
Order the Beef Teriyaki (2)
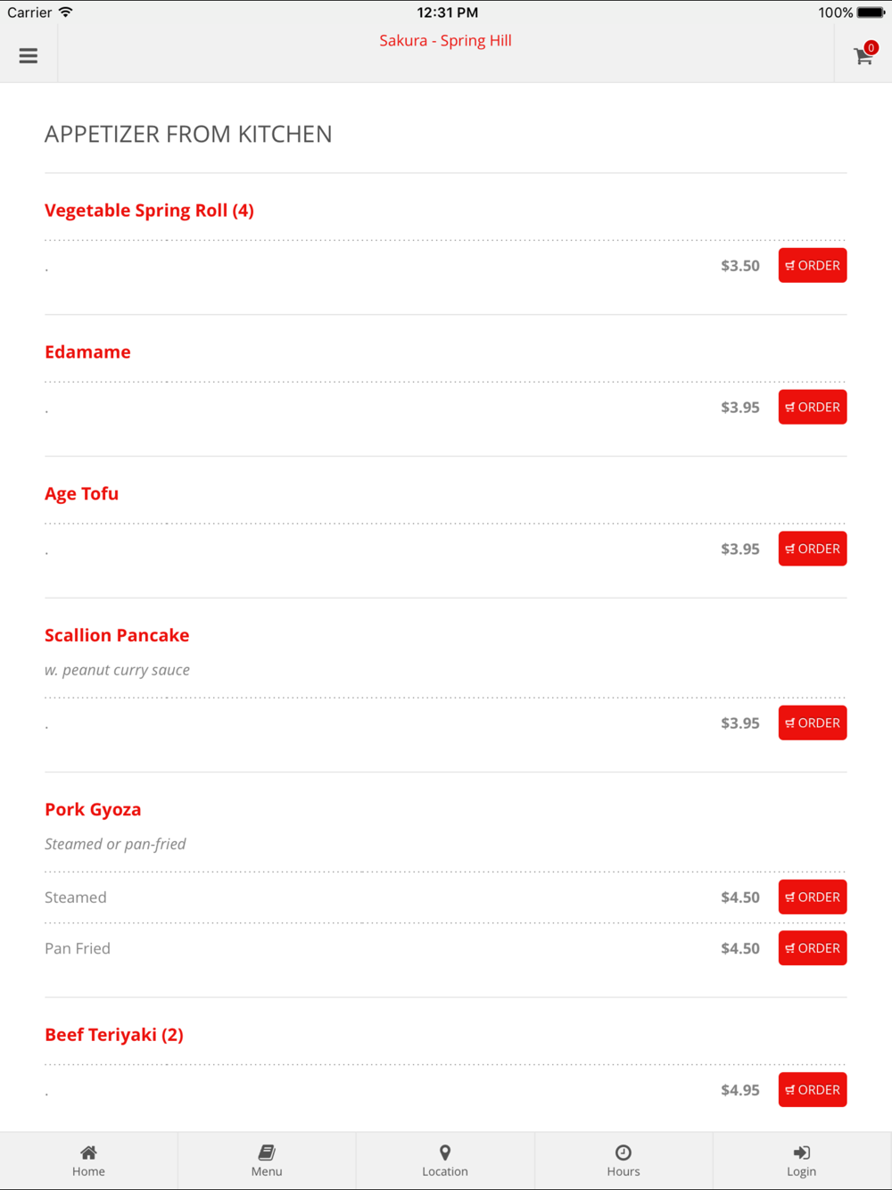click(x=813, y=1090)
